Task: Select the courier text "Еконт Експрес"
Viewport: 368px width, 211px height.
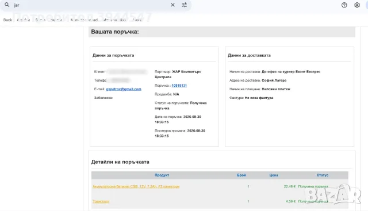Action: pyautogui.click(x=308, y=72)
